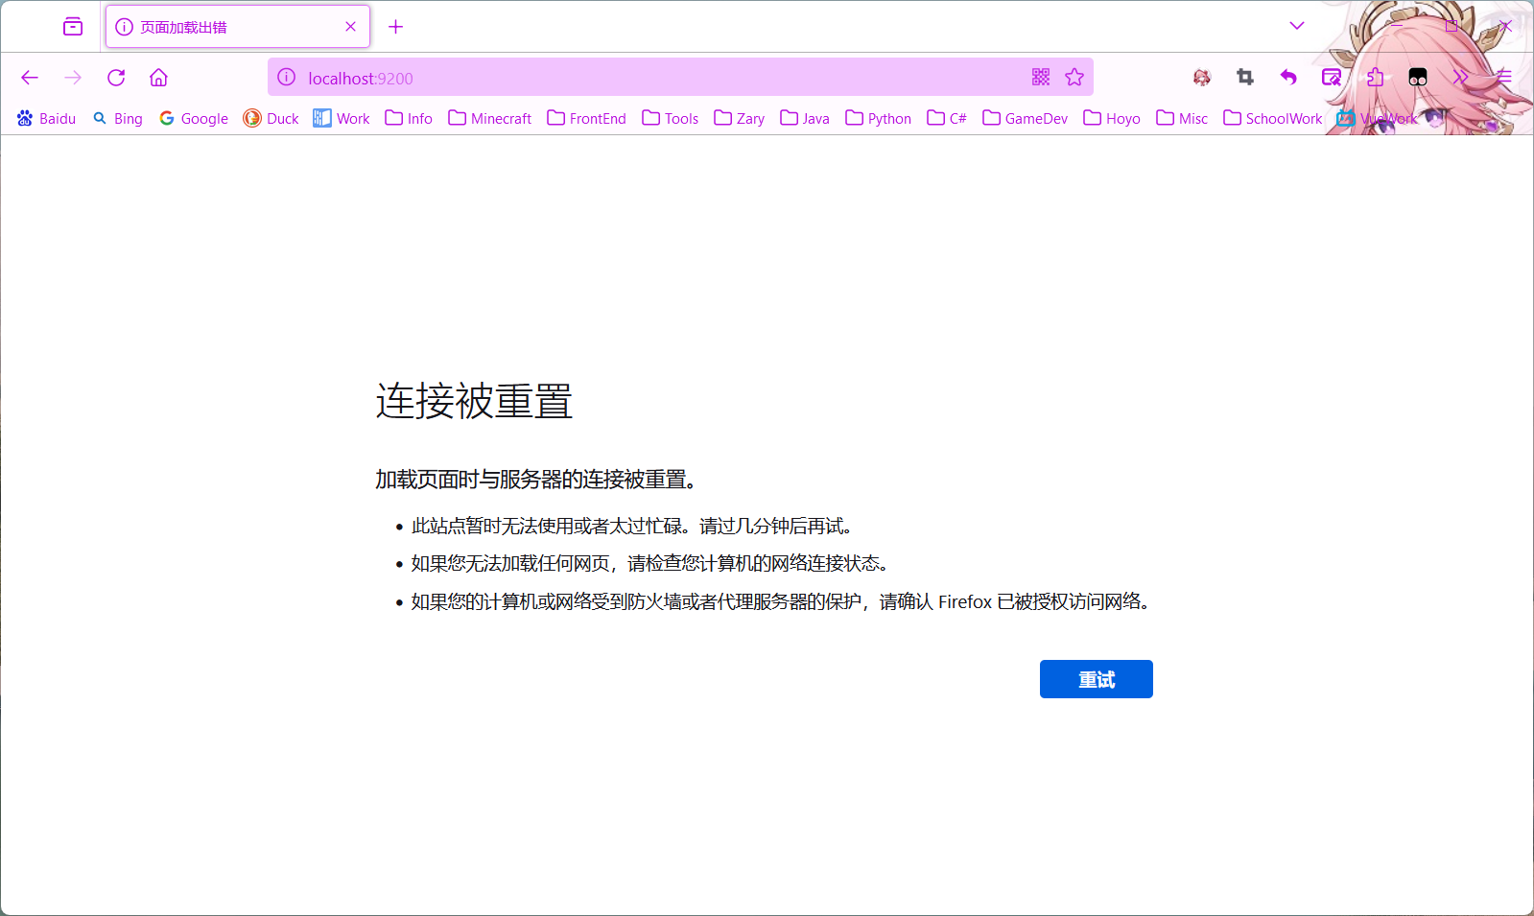Select the 页面加载出错 tab
1534x916 pixels.
coord(238,27)
